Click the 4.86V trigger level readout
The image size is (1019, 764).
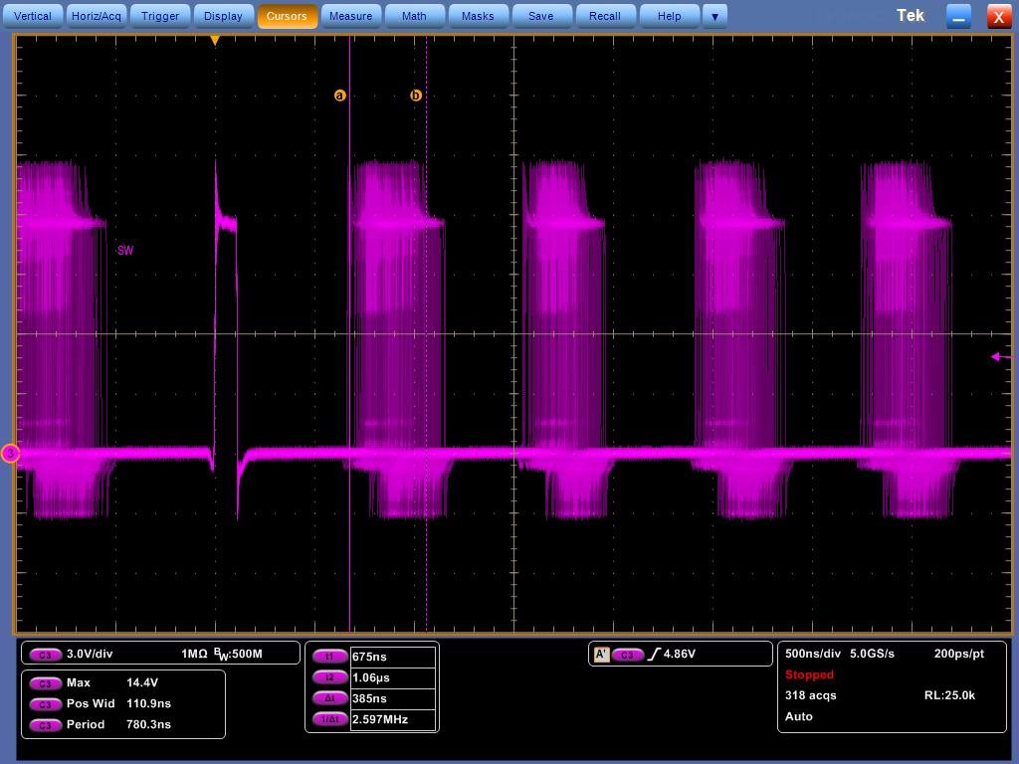click(679, 655)
